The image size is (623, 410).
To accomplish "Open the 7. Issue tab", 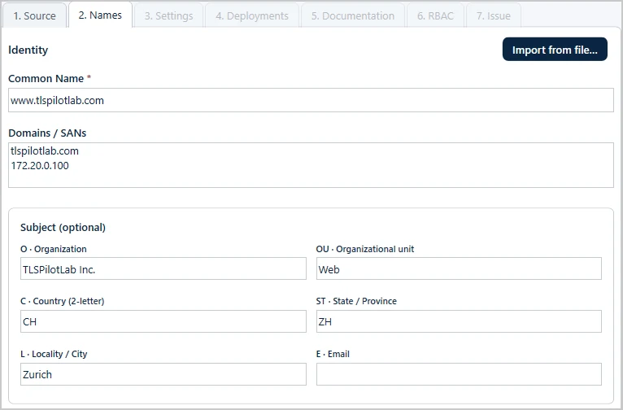I will click(494, 16).
